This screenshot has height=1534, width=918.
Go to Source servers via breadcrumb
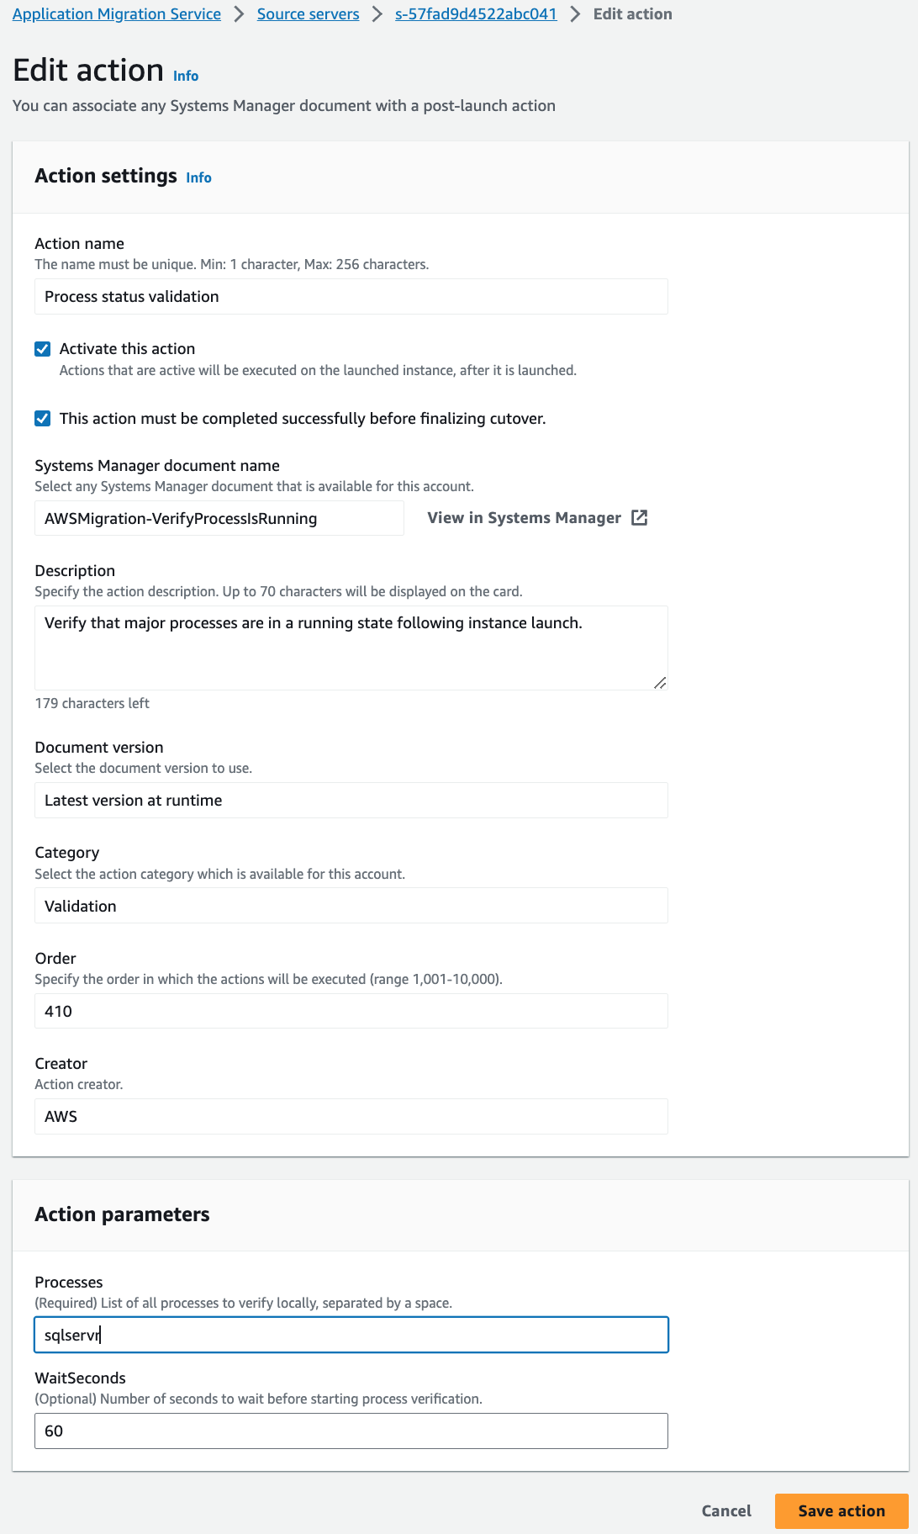308,13
